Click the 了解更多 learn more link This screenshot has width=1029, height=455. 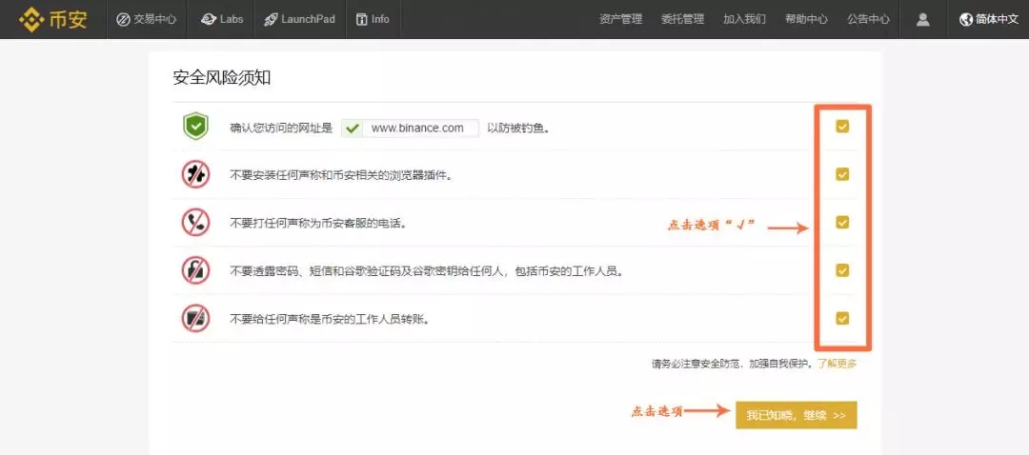[837, 364]
